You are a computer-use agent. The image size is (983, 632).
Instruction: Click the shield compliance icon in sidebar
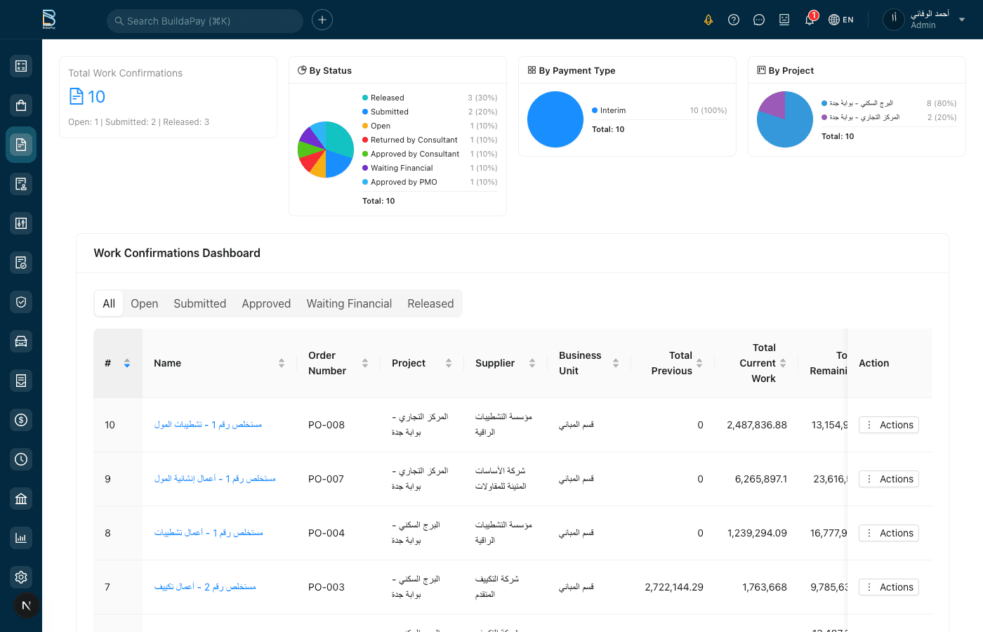point(20,301)
